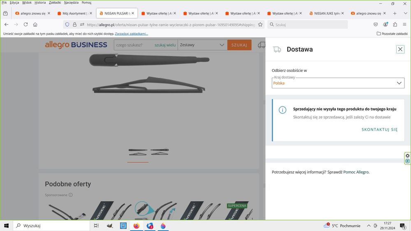Reload the current page

[x=26, y=24]
